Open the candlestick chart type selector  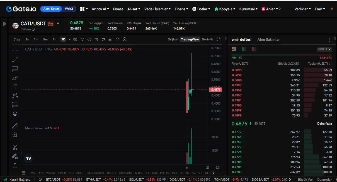(x=75, y=39)
